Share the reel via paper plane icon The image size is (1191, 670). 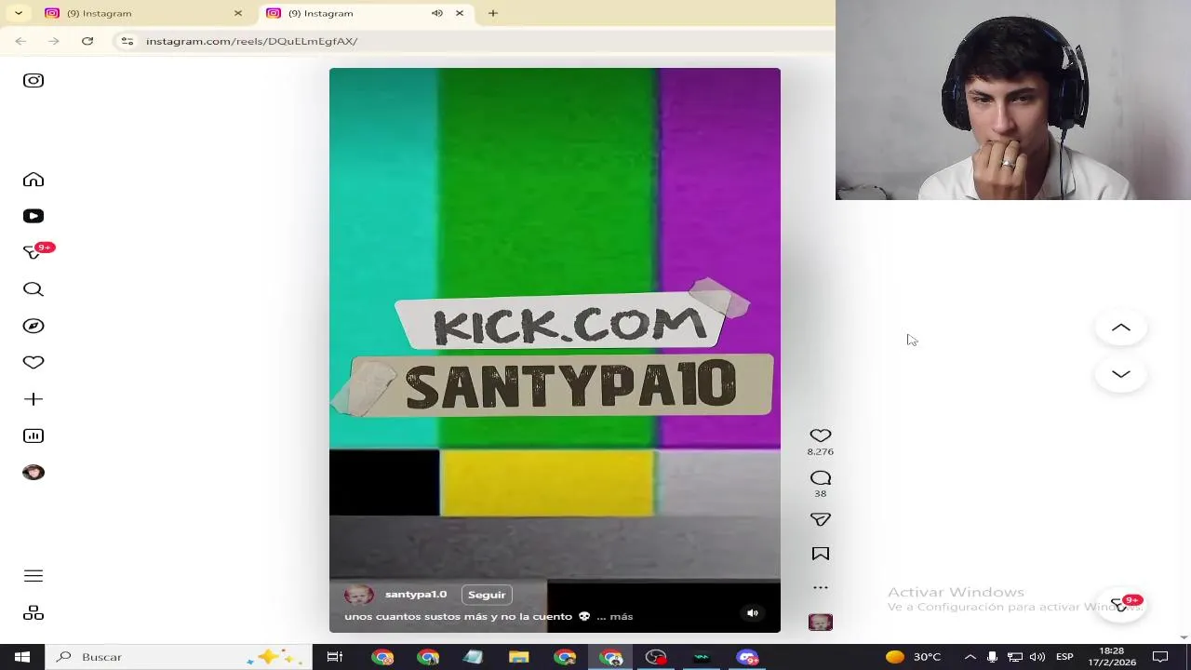coord(820,519)
